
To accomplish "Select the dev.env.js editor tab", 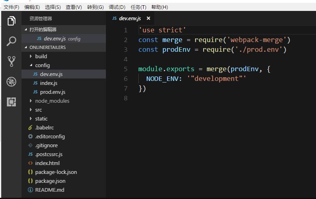I will point(130,18).
